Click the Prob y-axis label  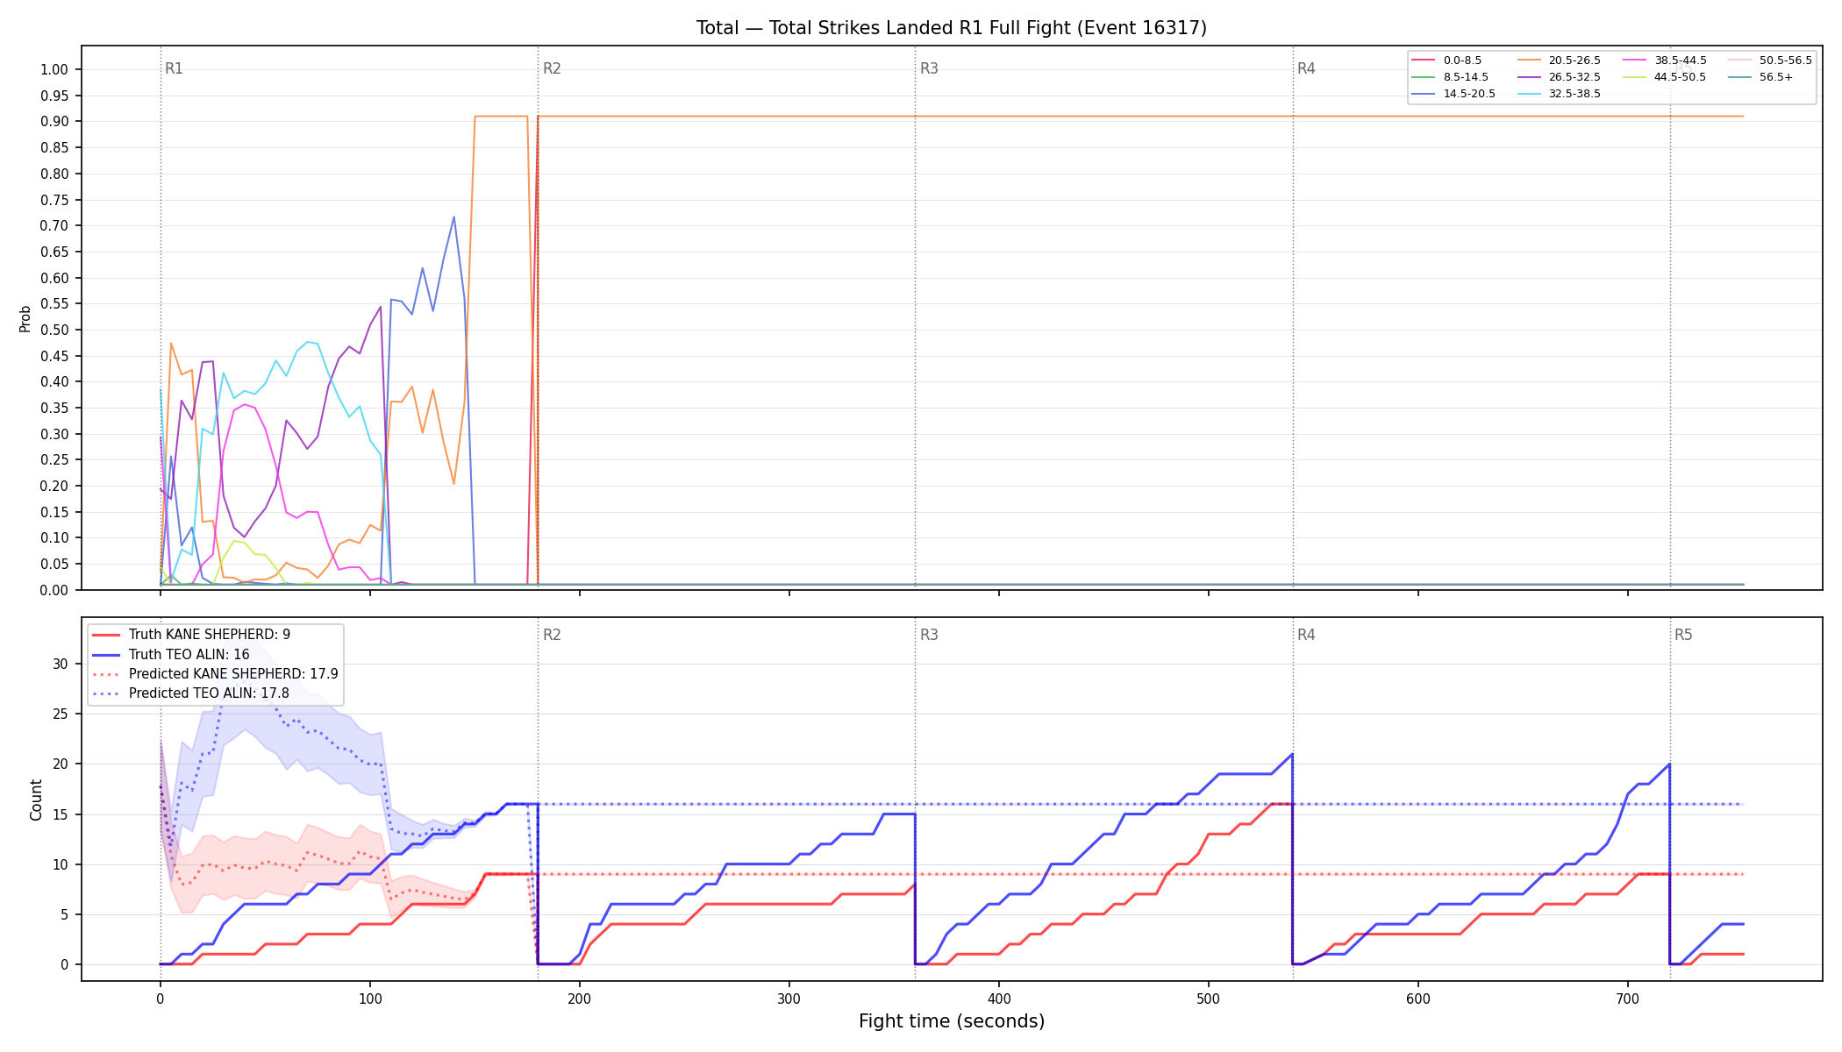25,318
